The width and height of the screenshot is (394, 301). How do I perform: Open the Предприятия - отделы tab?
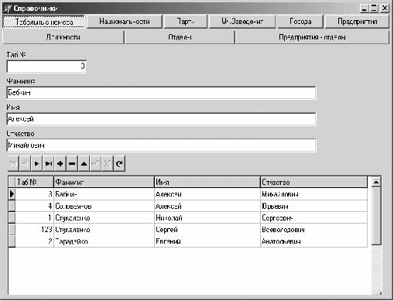pos(312,37)
